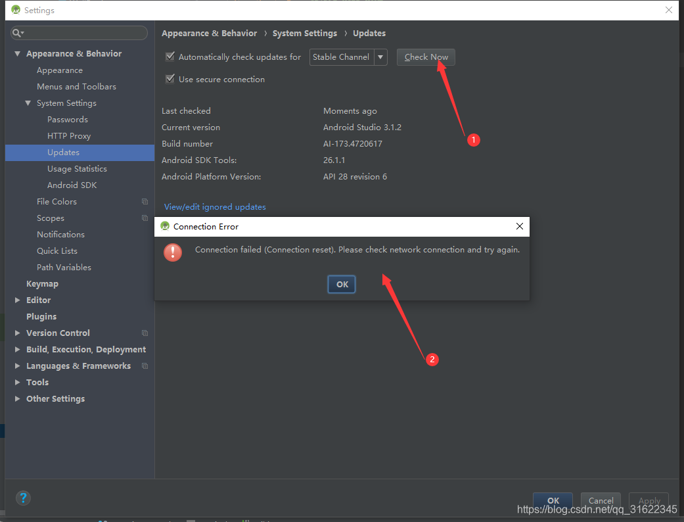The height and width of the screenshot is (522, 684).
Task: Collapse the System Settings subtree
Action: [x=28, y=103]
